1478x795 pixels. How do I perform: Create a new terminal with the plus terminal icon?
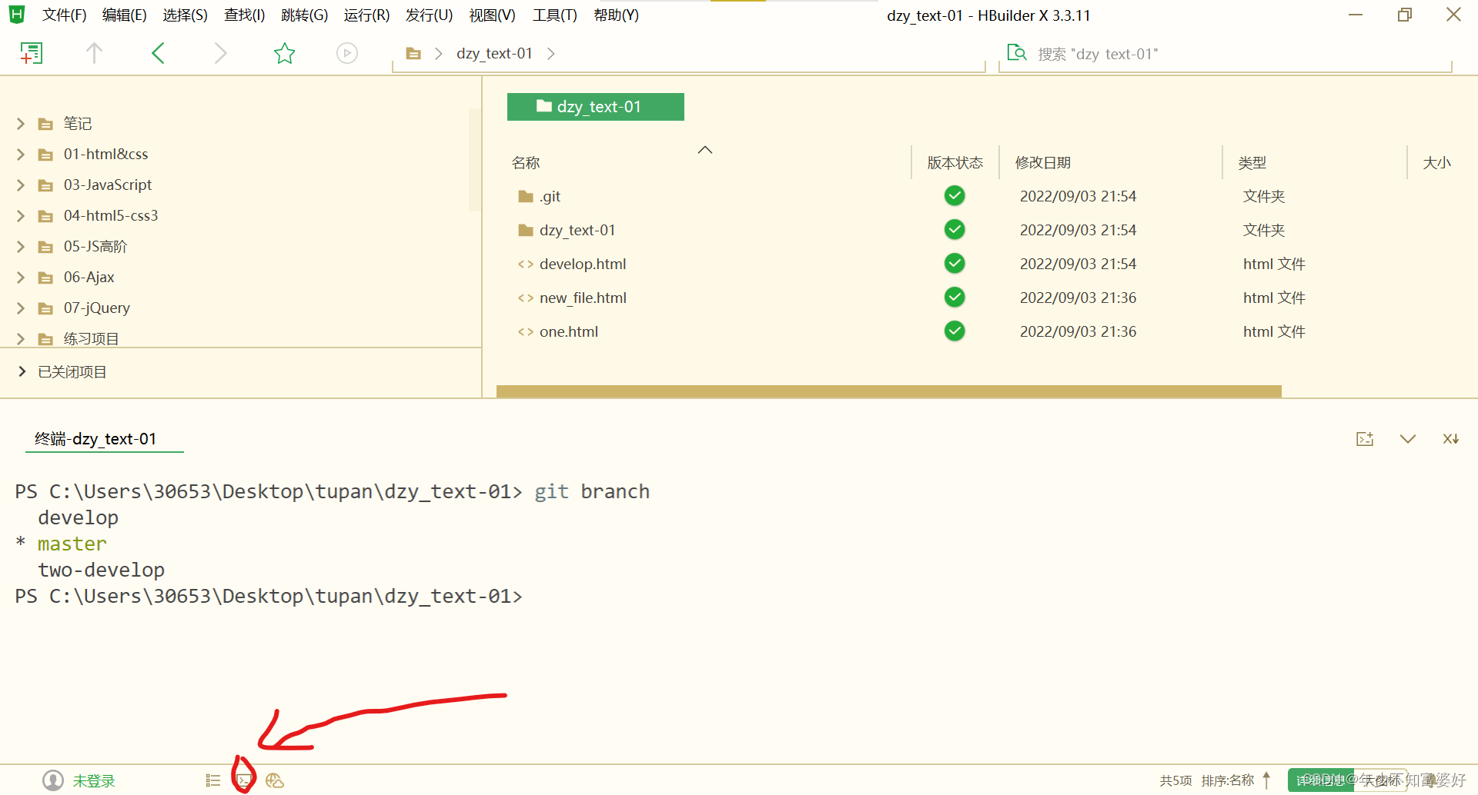click(x=1364, y=438)
